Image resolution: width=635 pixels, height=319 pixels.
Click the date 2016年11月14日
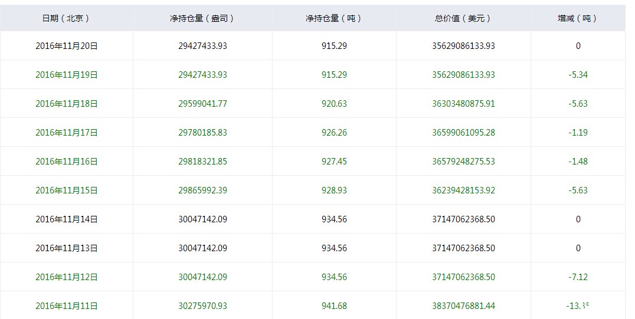tap(66, 219)
